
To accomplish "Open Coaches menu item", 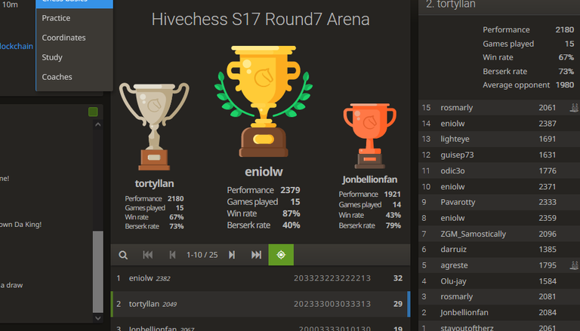I will pos(74,77).
